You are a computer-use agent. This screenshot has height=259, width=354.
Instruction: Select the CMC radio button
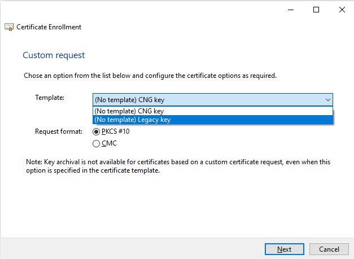pos(96,143)
